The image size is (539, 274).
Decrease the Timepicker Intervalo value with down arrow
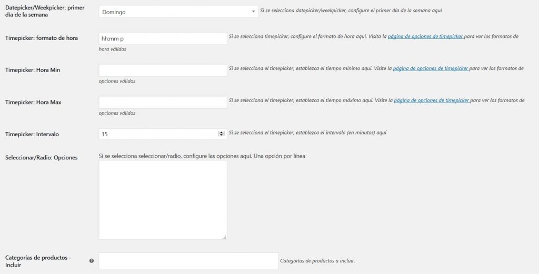click(x=222, y=136)
